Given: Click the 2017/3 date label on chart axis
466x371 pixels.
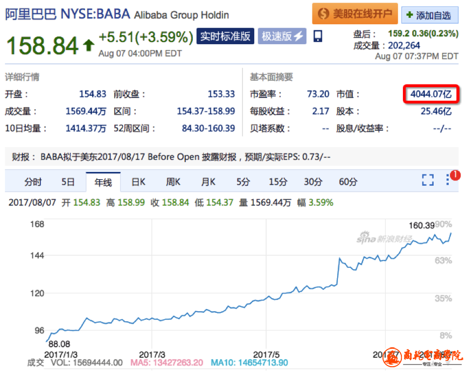Looking at the screenshot, I should click(x=152, y=355).
